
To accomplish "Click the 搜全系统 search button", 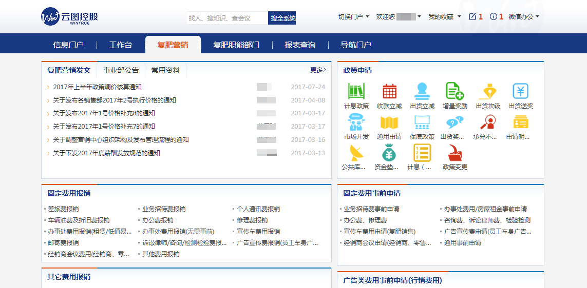I will point(282,18).
